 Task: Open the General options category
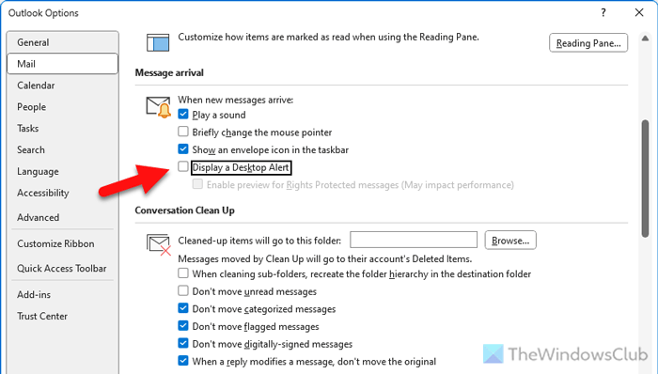coord(63,42)
